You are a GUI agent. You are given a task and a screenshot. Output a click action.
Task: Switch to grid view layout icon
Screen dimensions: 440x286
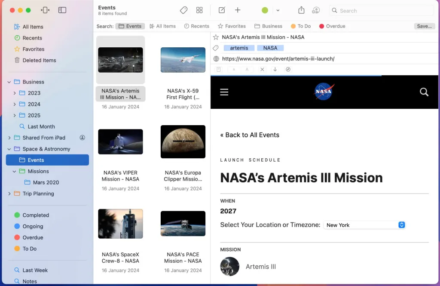[199, 10]
